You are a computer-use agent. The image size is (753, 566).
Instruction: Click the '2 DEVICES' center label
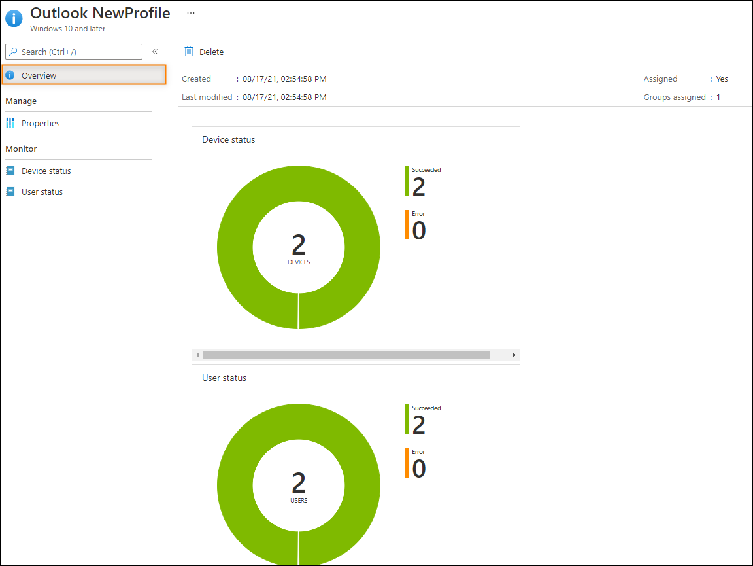click(299, 249)
